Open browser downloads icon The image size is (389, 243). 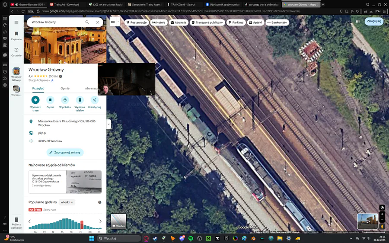371,11
